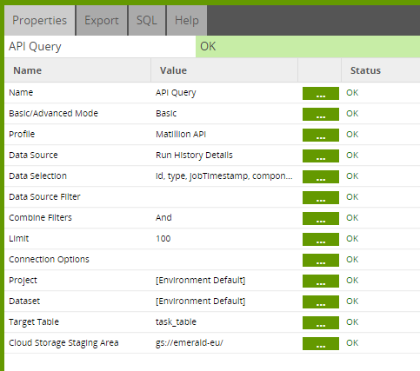This screenshot has height=371, width=420.
Task: Edit Data Source via its ellipsis button
Action: click(321, 156)
